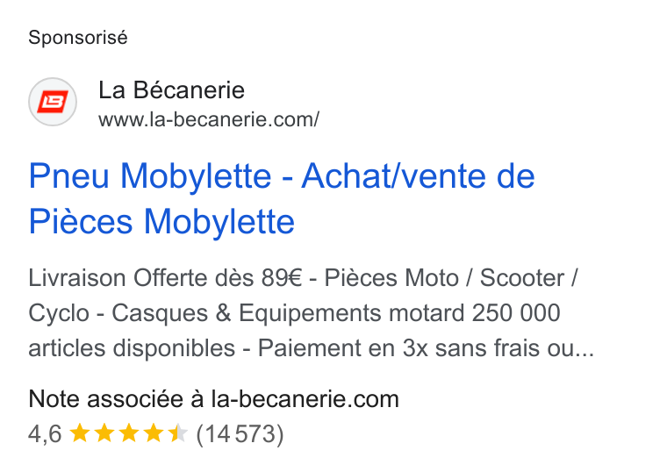
Task: Click the 250 000 figure in description
Action: coord(516,313)
